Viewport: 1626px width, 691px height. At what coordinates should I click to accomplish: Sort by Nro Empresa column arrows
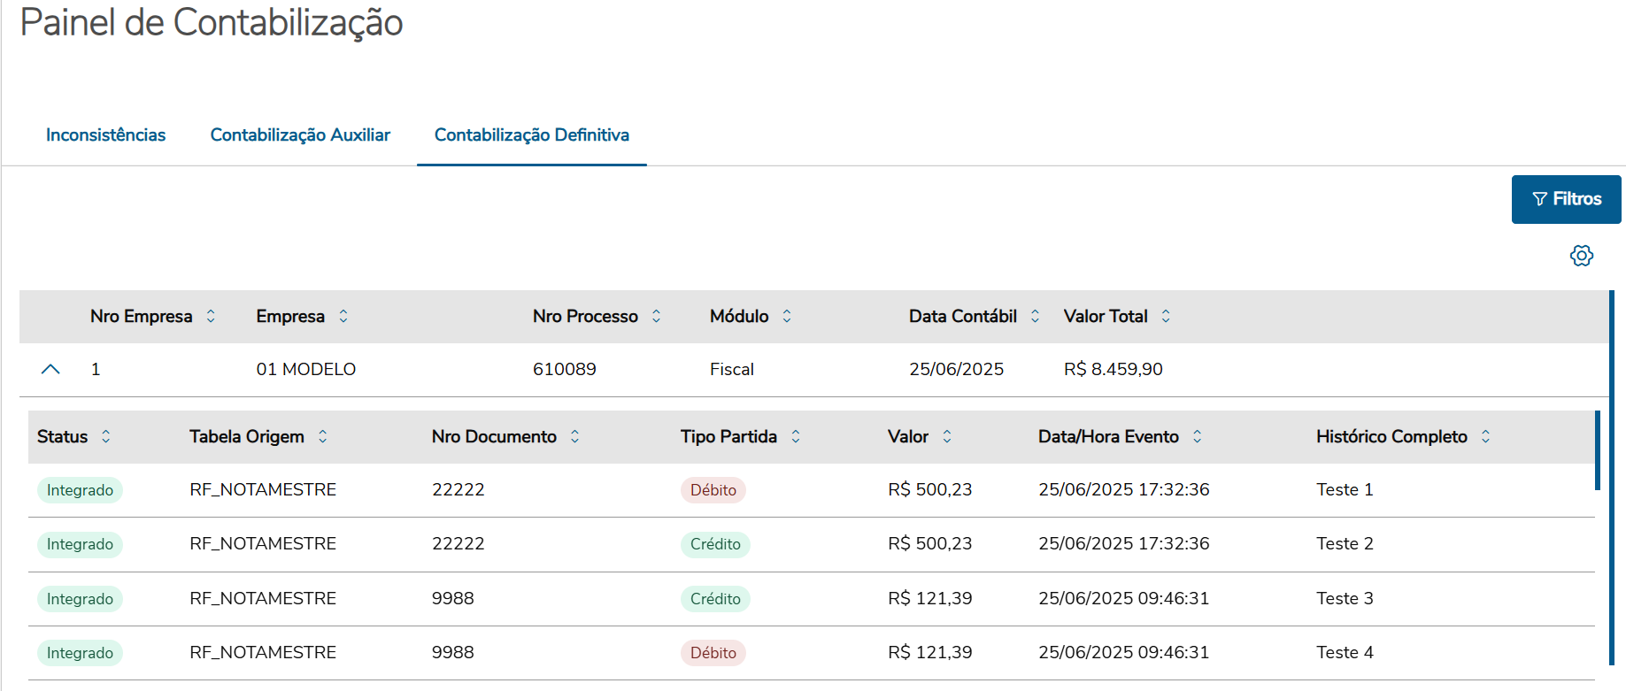point(211,316)
